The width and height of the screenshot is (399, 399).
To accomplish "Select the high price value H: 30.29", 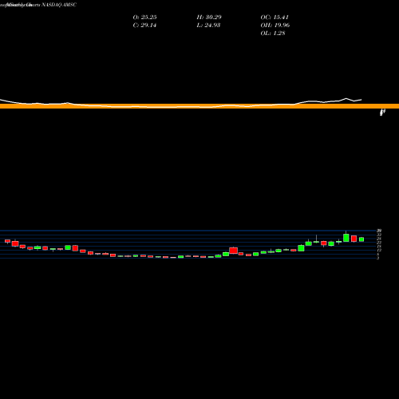I will click(x=209, y=18).
